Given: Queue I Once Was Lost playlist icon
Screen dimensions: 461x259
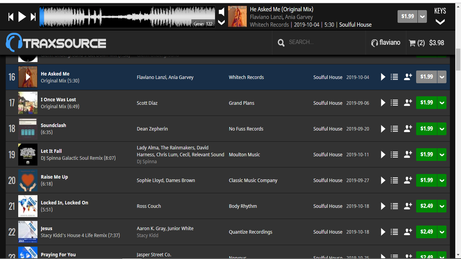Looking at the screenshot, I should (394, 103).
